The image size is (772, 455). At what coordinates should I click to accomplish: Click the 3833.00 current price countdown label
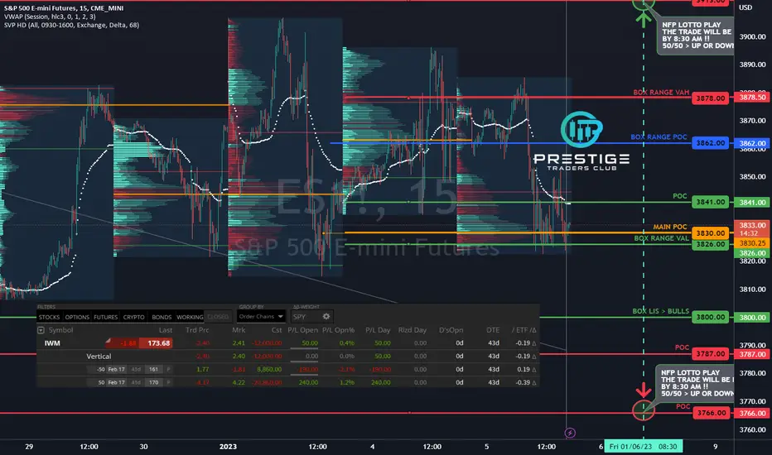click(752, 228)
